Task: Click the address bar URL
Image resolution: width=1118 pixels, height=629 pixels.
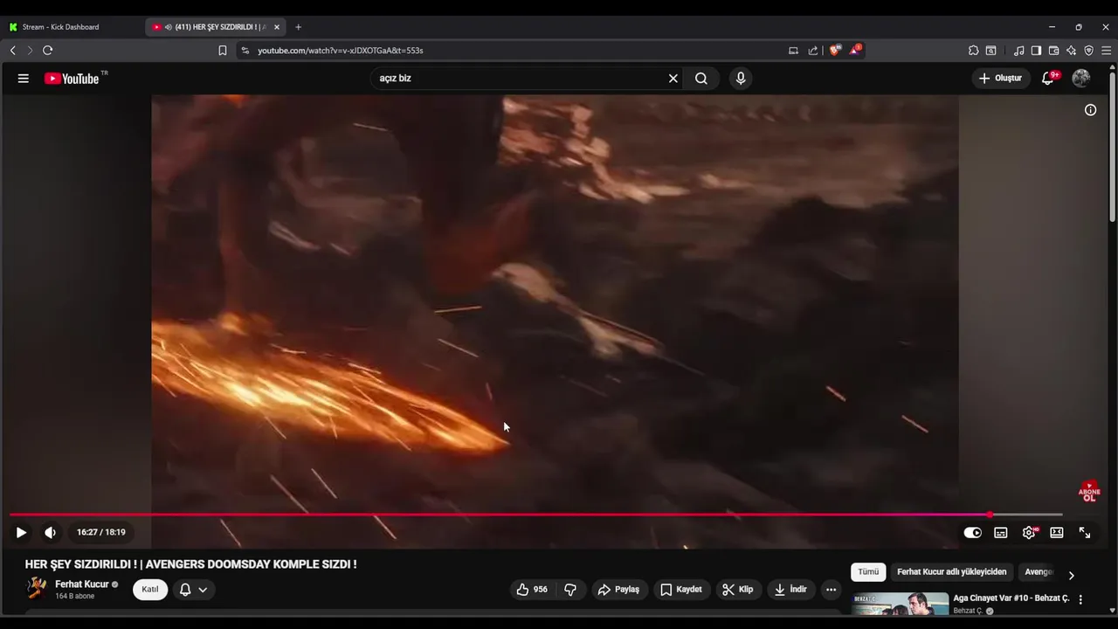Action: (341, 51)
